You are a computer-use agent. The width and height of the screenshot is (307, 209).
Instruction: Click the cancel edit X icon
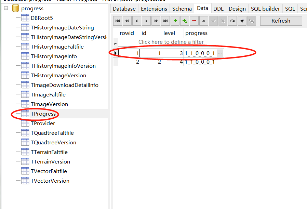(223, 21)
